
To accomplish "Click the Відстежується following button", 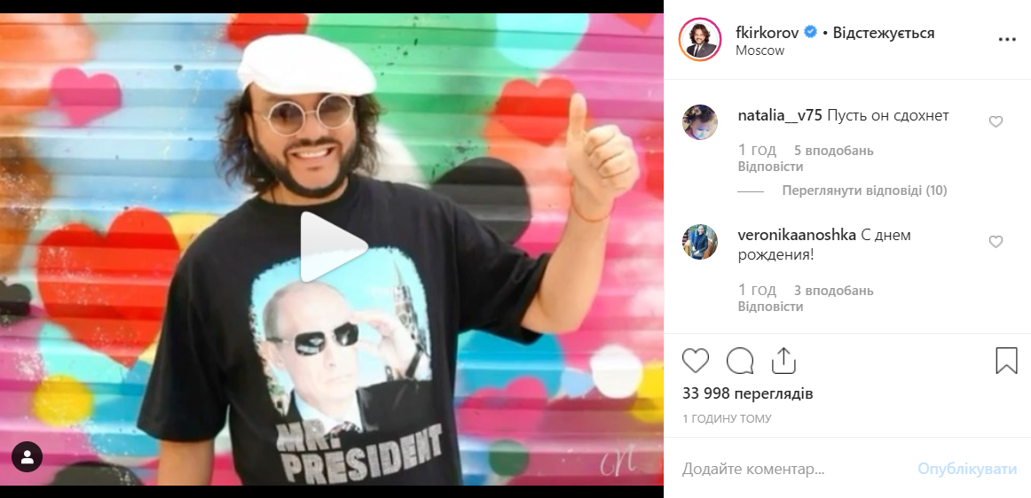I will [883, 33].
